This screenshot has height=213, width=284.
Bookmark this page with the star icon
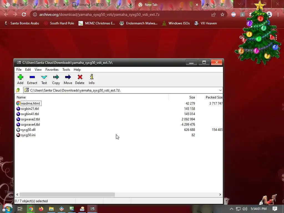point(222,14)
